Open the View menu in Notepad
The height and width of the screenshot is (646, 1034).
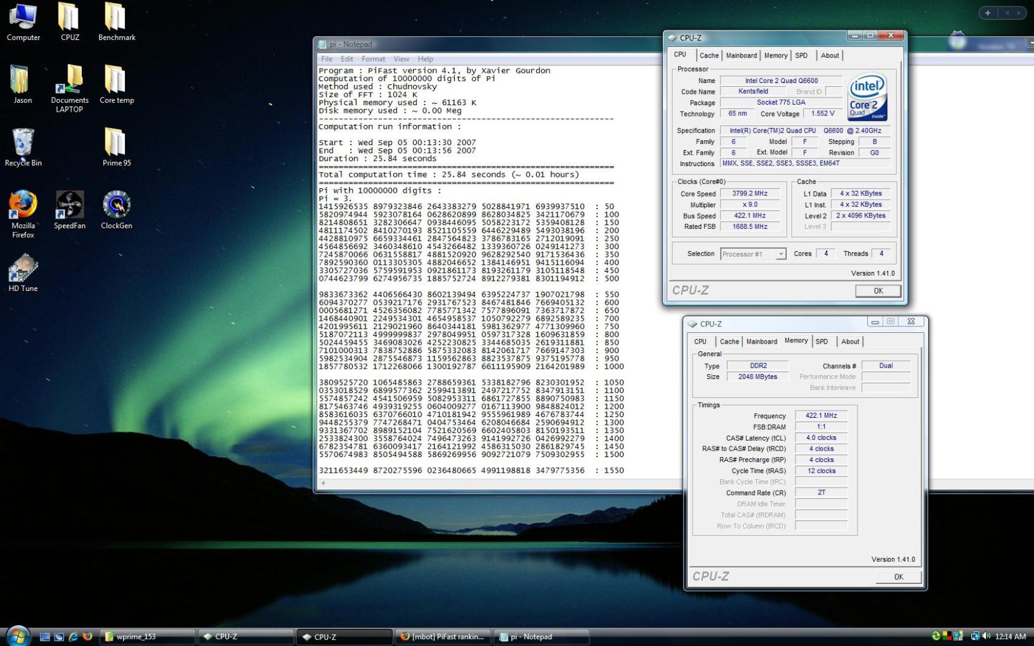(x=402, y=59)
